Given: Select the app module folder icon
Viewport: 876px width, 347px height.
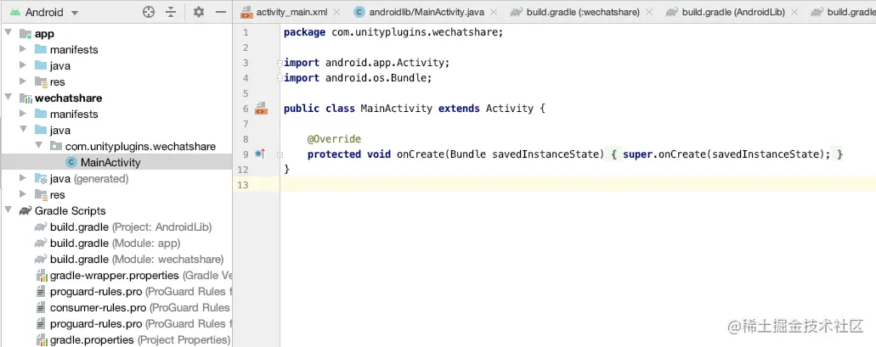Looking at the screenshot, I should pyautogui.click(x=25, y=33).
